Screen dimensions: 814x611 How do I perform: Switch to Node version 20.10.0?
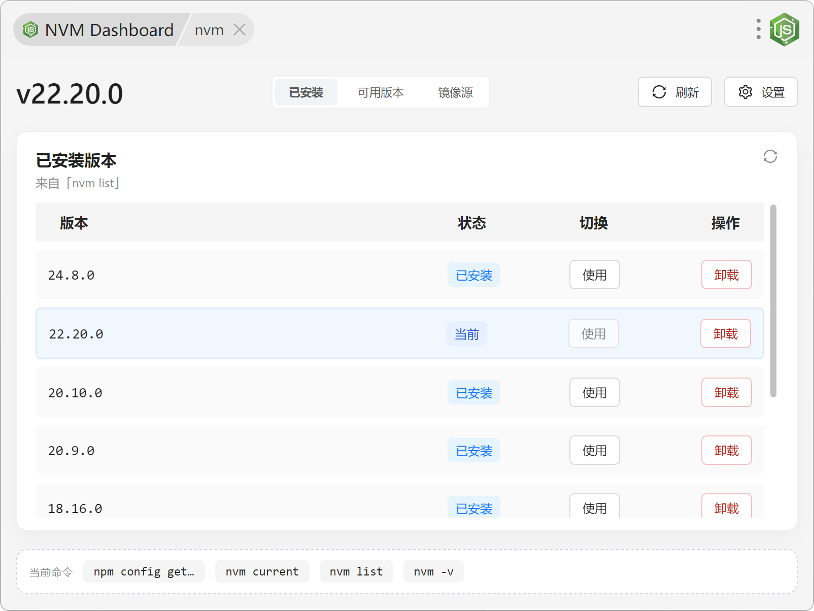[594, 392]
